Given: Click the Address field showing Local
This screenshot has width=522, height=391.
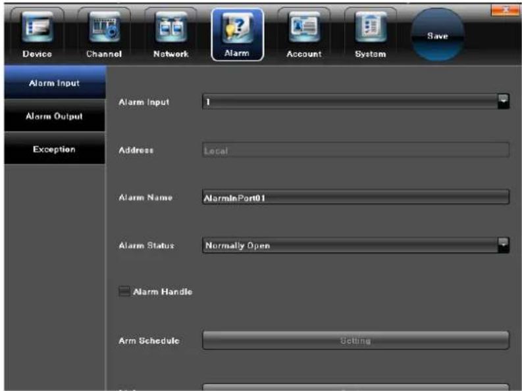Looking at the screenshot, I should (355, 150).
